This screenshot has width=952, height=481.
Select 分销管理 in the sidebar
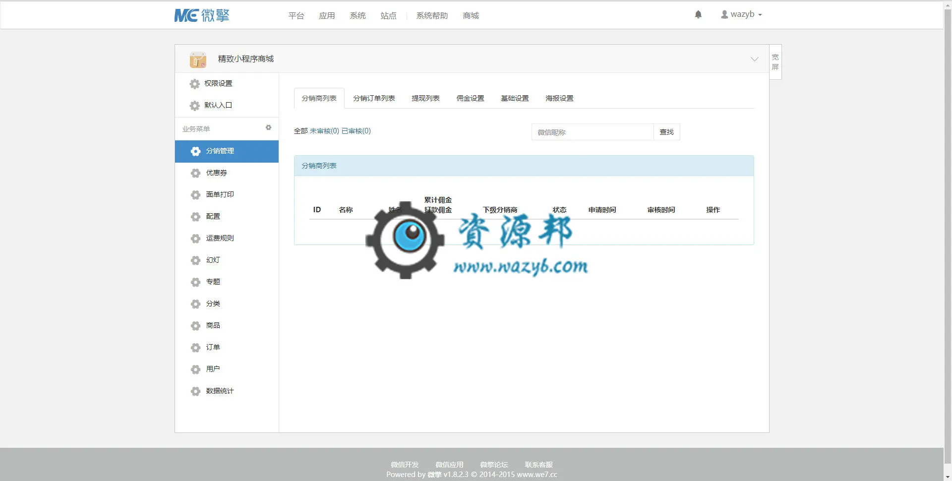227,151
